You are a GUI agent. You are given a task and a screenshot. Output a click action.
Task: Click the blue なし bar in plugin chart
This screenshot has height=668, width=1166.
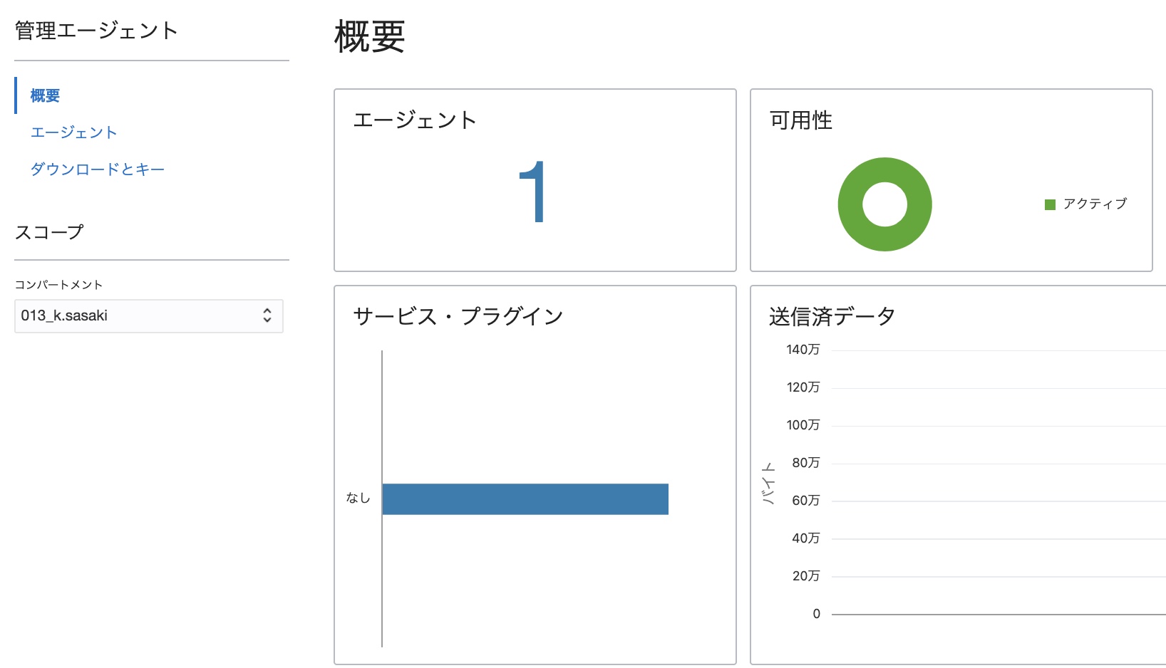tap(525, 499)
